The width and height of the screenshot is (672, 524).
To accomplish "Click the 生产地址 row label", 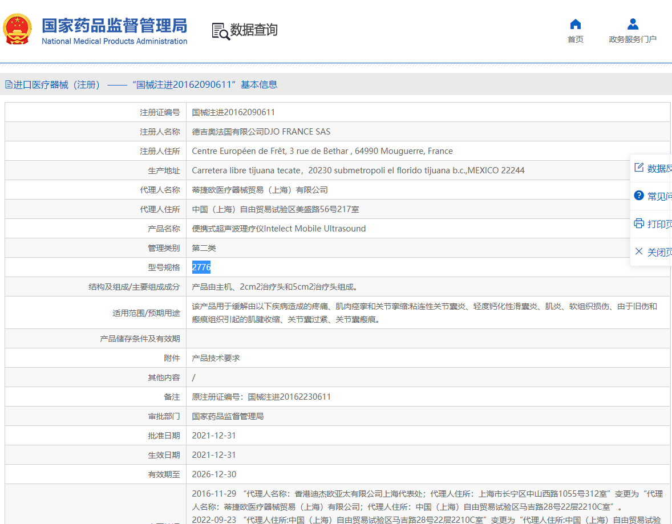I will pos(164,170).
